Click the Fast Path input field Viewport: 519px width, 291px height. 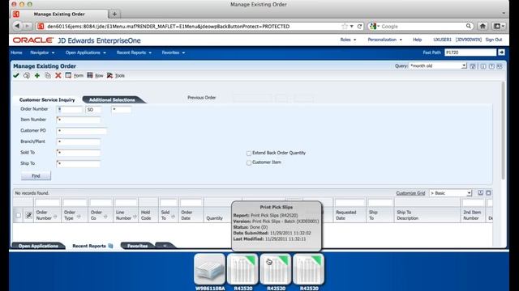470,53
